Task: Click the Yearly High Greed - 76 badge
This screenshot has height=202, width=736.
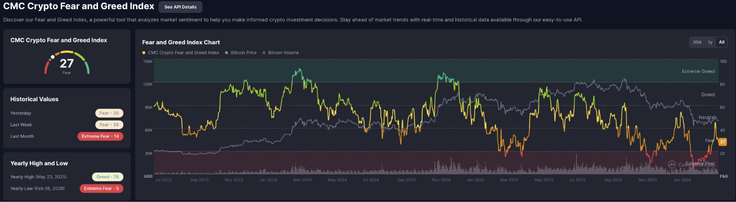Action: [x=107, y=177]
